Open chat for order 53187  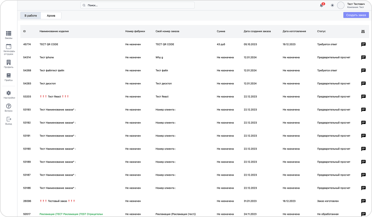363,175
